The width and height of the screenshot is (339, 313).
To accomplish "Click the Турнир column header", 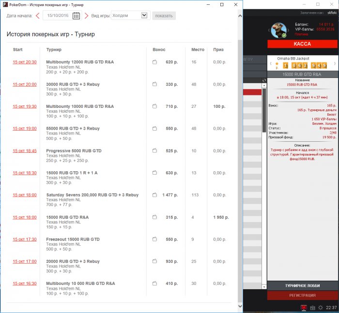I will click(x=54, y=49).
